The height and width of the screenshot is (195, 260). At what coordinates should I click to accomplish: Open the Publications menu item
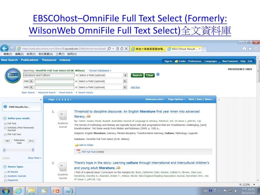pos(30,60)
